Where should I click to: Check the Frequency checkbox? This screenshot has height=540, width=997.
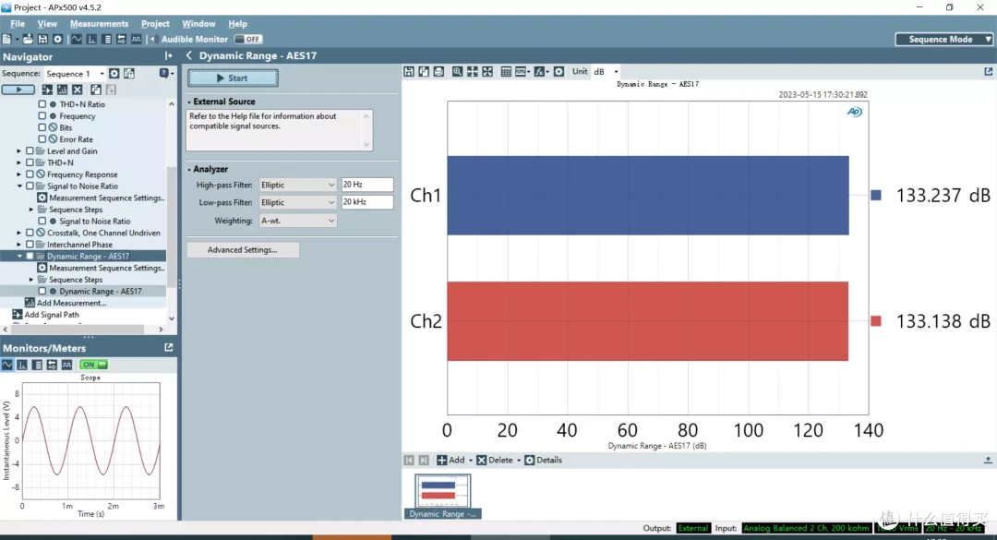click(42, 115)
